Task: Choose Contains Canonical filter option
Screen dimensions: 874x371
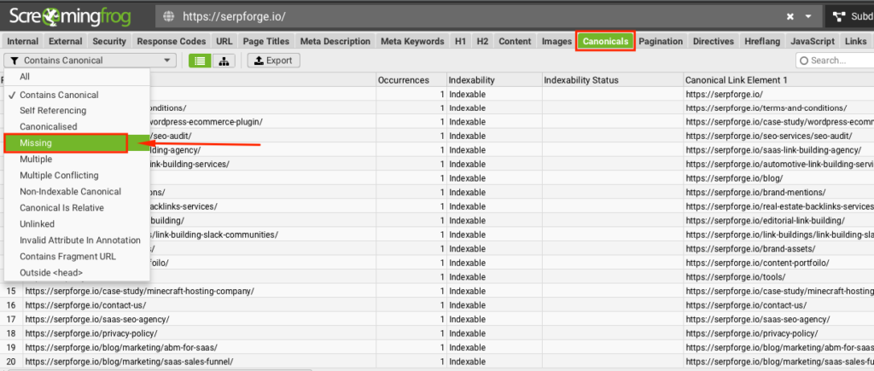Action: point(77,95)
